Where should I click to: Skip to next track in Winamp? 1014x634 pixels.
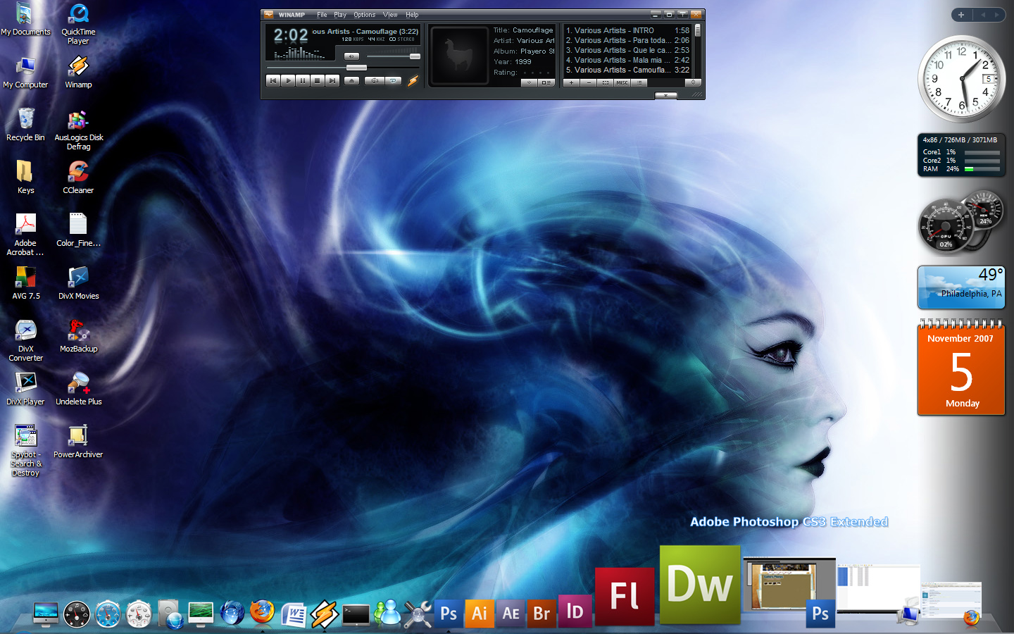click(332, 80)
